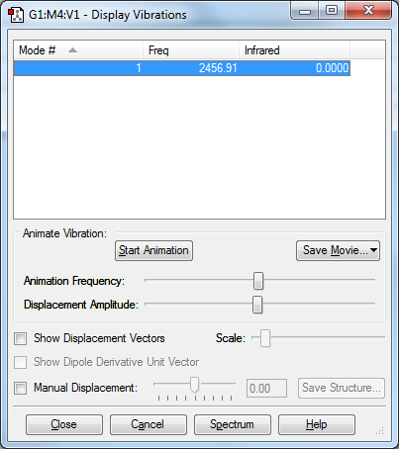Minimize the Display Vibrations window
Image resolution: width=399 pixels, height=449 pixels.
click(305, 12)
